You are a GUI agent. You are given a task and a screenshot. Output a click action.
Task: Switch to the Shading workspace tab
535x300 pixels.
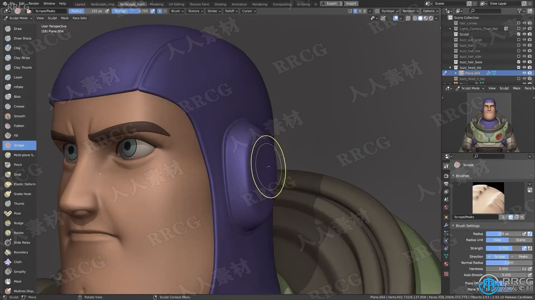tap(220, 4)
